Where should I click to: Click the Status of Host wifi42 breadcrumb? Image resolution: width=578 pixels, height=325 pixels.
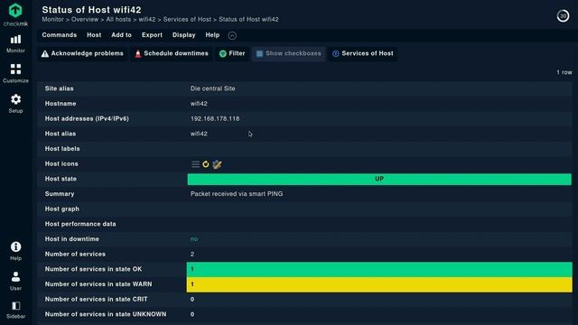click(x=249, y=20)
